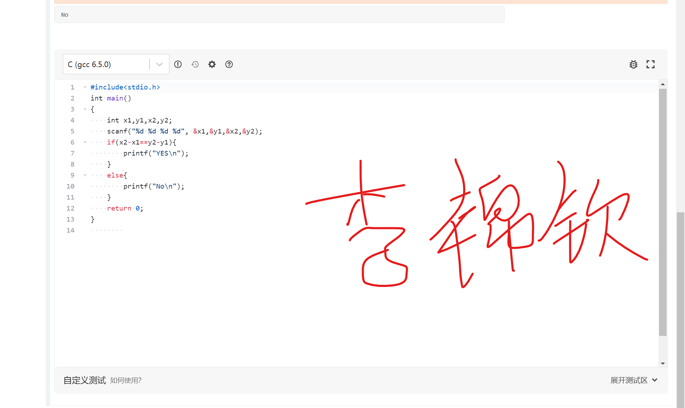
Task: Click the question mark help icon
Action: pos(229,64)
